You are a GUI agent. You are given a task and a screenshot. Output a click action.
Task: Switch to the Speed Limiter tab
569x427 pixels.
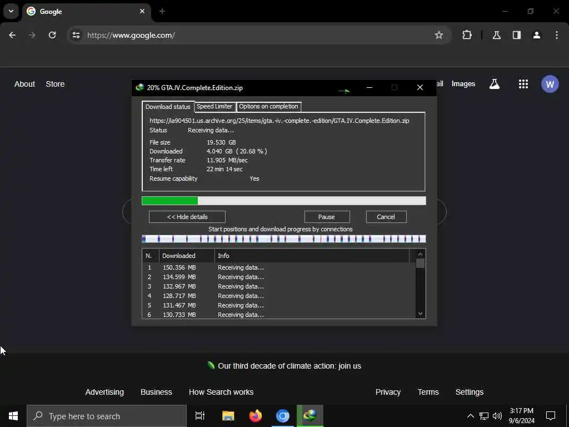pyautogui.click(x=214, y=106)
